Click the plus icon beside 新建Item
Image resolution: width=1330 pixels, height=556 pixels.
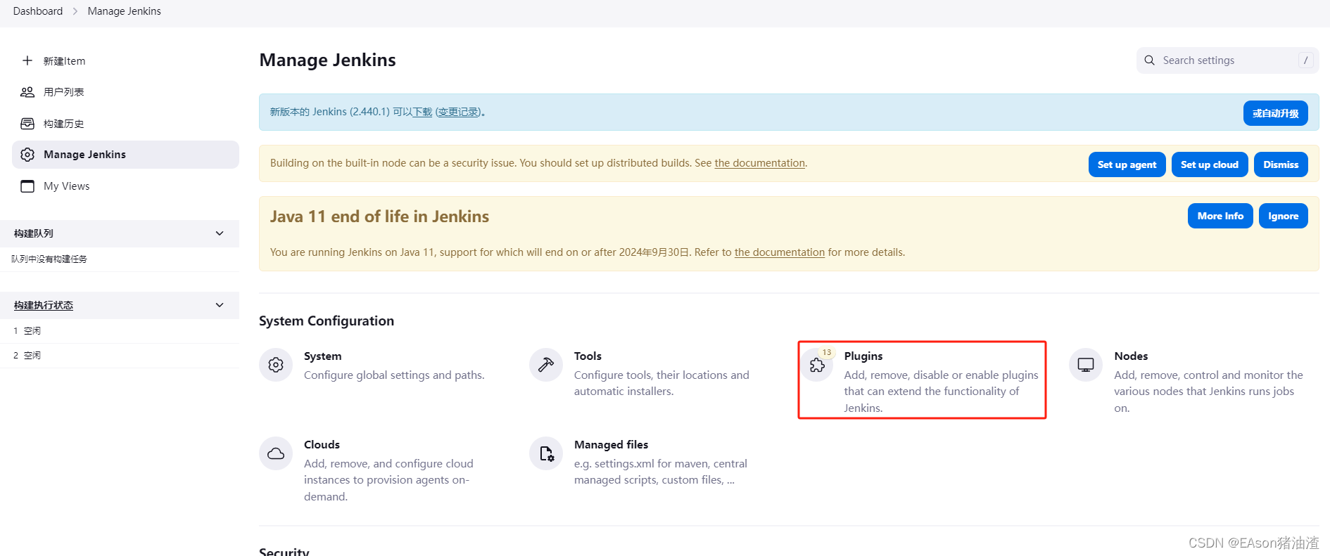[27, 60]
